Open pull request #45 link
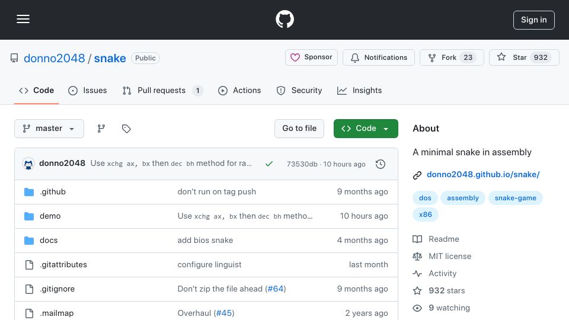Viewport: 569px width, 320px height. [224, 313]
